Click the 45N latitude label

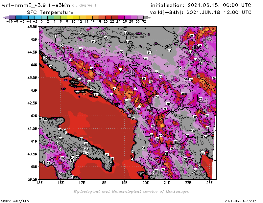[x=34, y=39]
